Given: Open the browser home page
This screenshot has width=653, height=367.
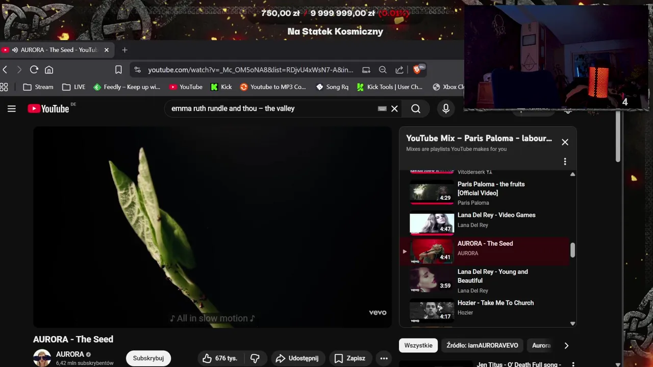Looking at the screenshot, I should coord(49,70).
